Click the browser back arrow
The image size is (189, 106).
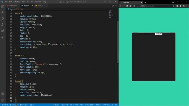point(121,6)
